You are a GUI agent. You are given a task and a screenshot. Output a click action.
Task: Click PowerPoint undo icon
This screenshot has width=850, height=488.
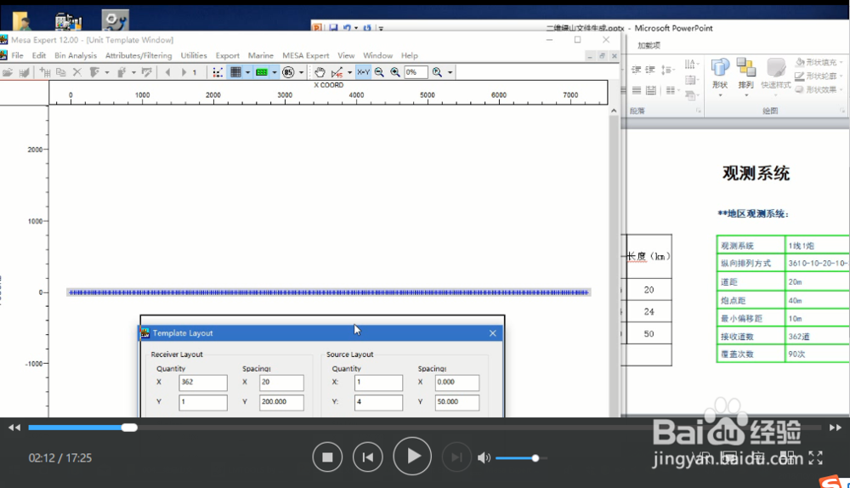[x=347, y=28]
